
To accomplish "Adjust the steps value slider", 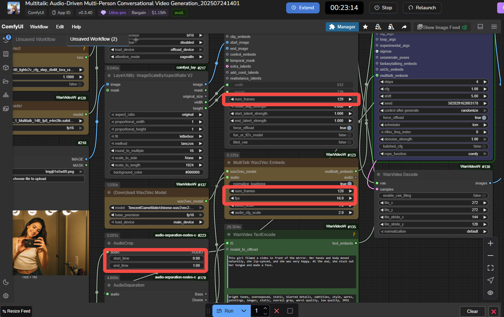I will (434, 82).
